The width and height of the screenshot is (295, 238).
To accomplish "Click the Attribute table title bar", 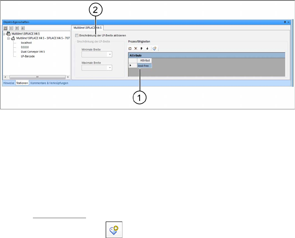I will click(x=207, y=55).
